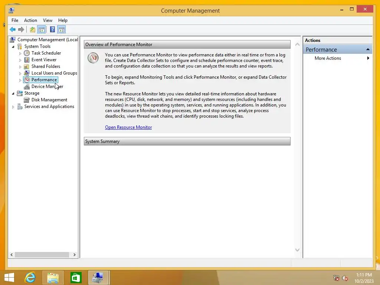Screen dimensions: 380x285
Task: Select Task Scheduler in the tree
Action: (46, 53)
